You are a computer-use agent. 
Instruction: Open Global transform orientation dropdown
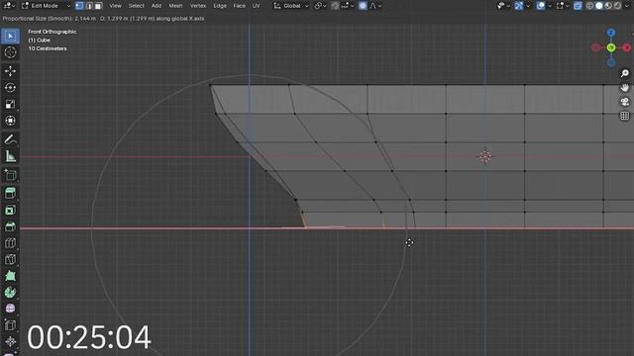coord(291,6)
